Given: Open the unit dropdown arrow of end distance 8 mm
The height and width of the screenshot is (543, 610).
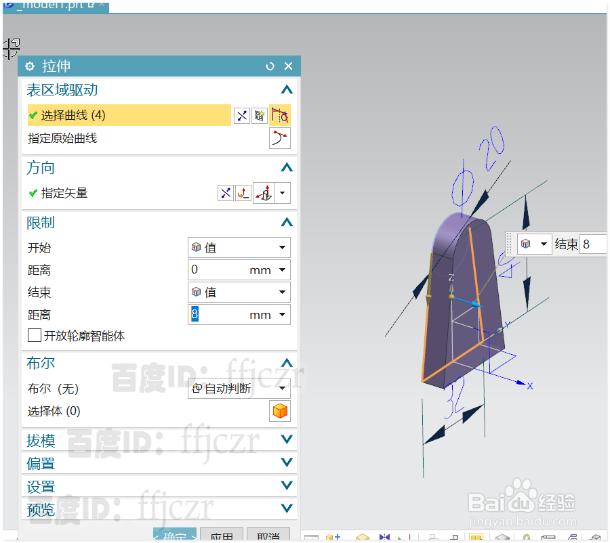Looking at the screenshot, I should (283, 314).
